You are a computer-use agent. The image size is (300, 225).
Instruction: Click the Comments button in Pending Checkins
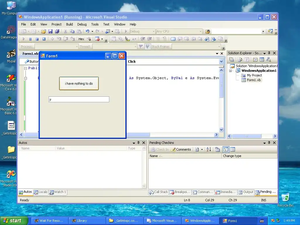pos(181,149)
